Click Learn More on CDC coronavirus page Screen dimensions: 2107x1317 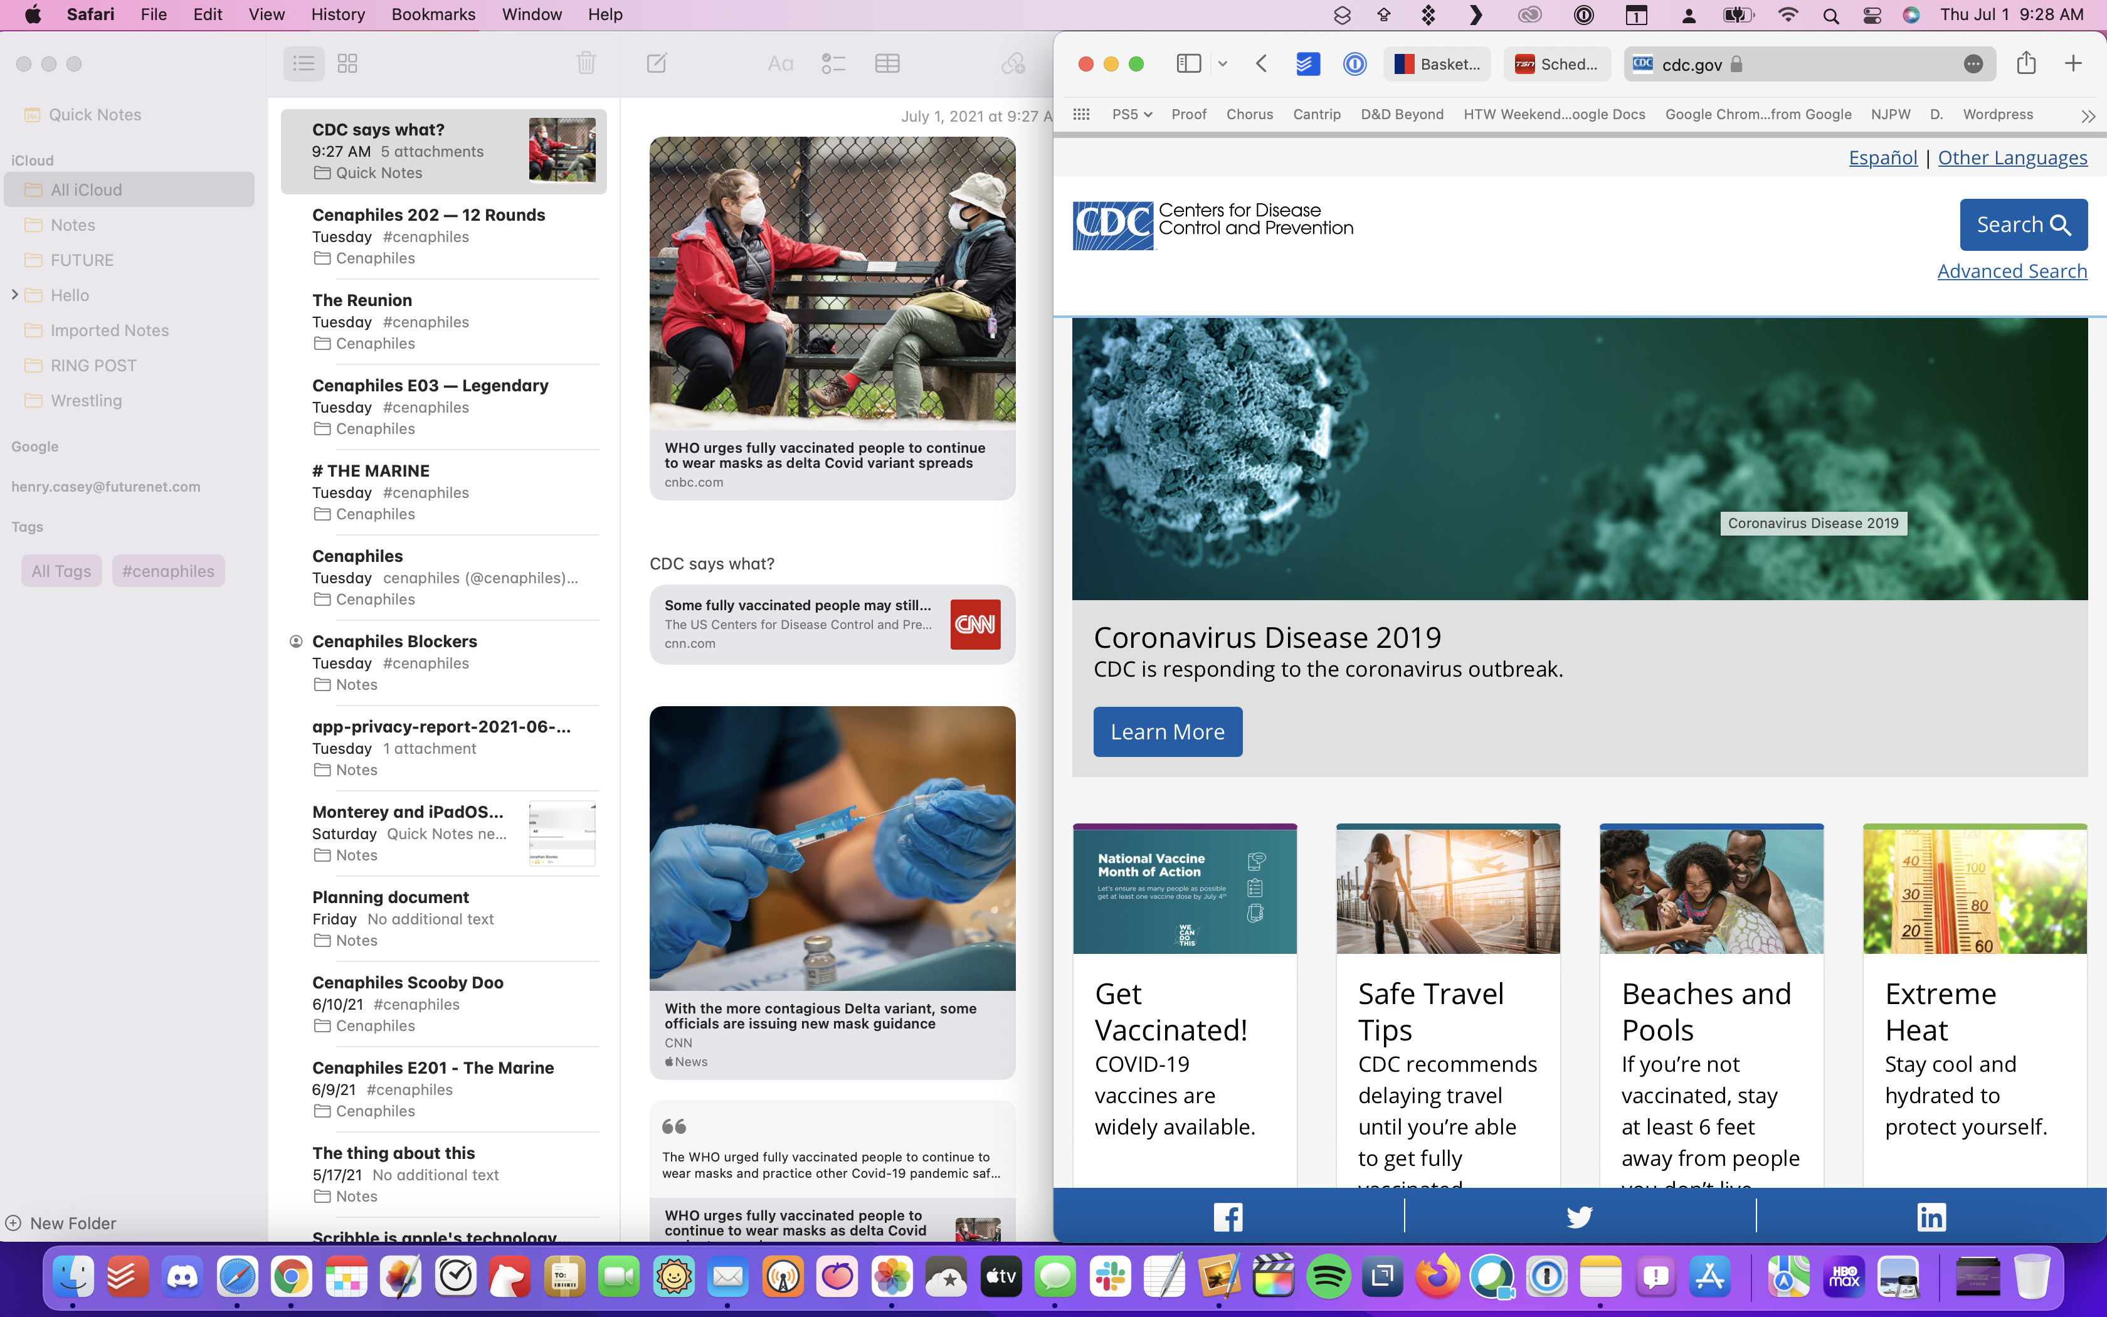point(1166,731)
